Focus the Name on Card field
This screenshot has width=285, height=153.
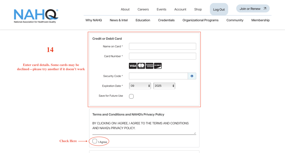coord(163,46)
